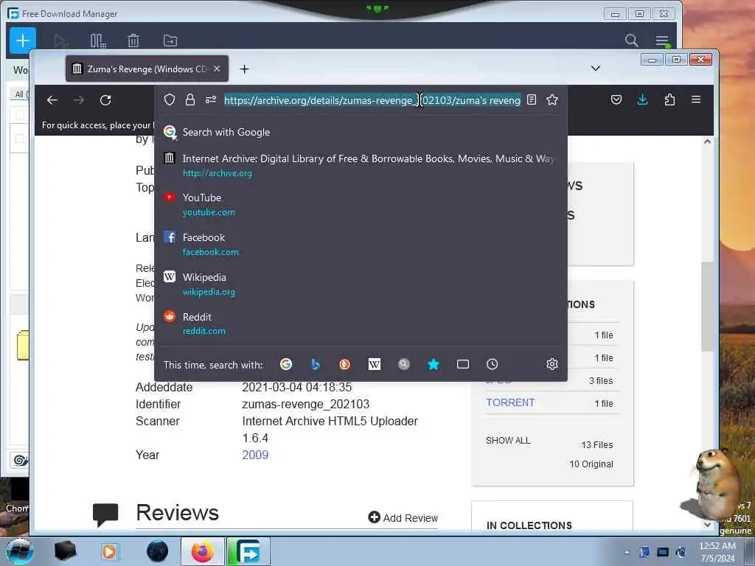Click the pause all icon in Free Download Manager
The width and height of the screenshot is (755, 566).
[x=98, y=41]
